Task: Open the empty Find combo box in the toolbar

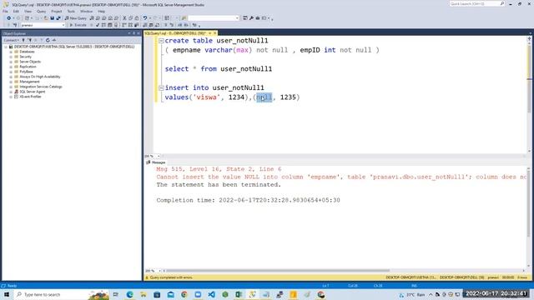Action: (x=214, y=18)
